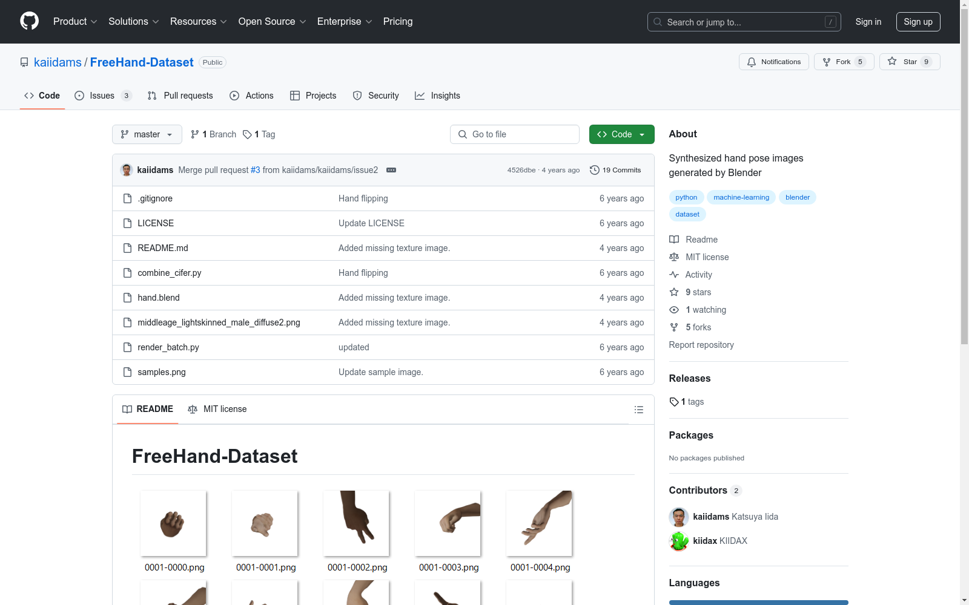
Task: Expand the Open Source menu
Action: point(273,21)
